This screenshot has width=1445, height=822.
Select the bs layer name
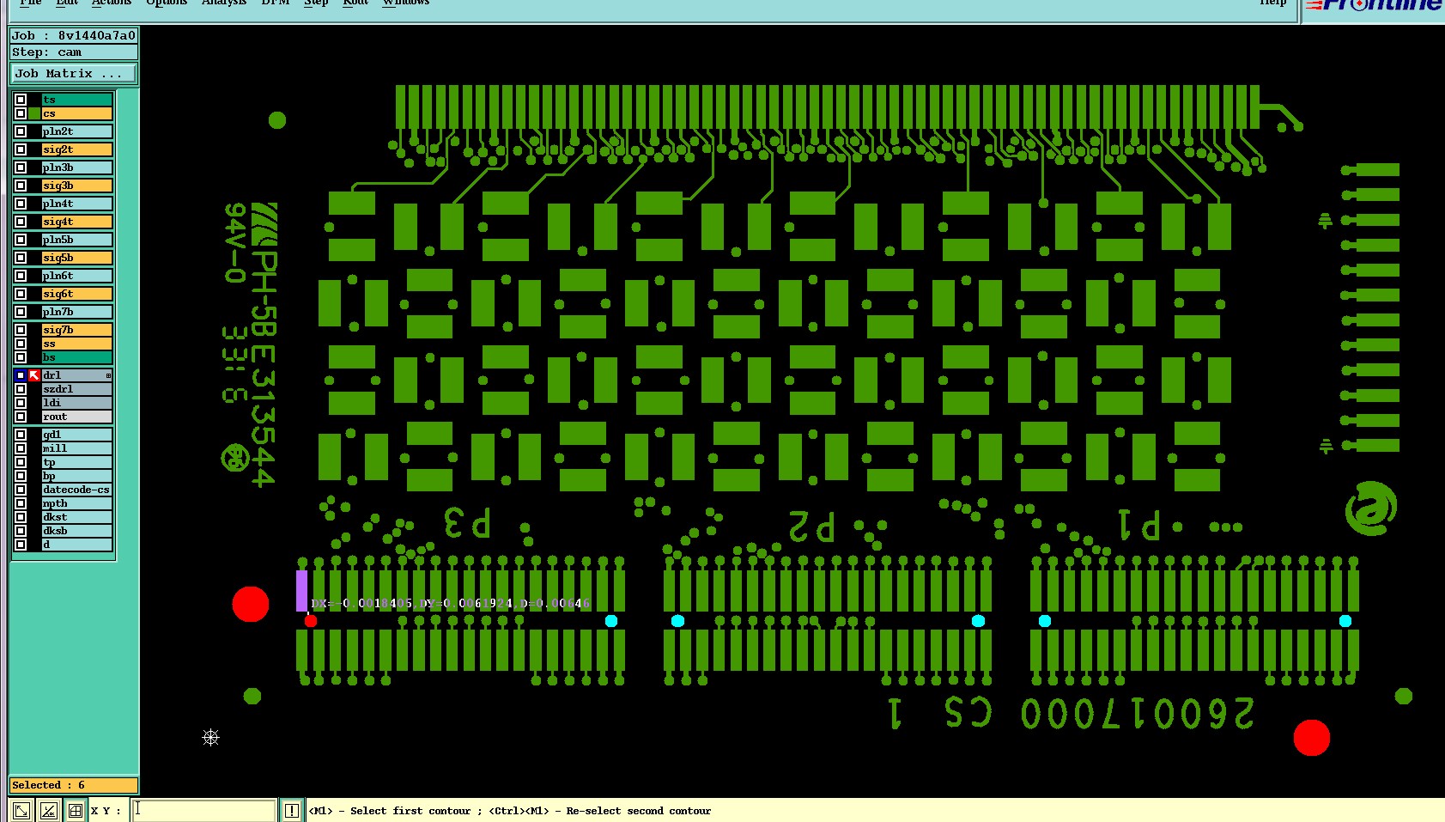tap(77, 357)
